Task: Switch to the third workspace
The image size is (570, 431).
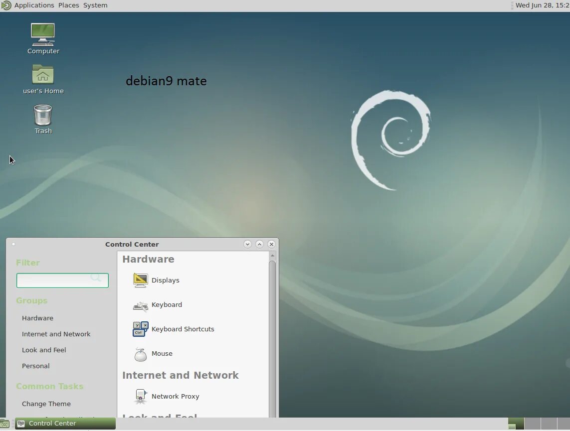Action: point(549,424)
